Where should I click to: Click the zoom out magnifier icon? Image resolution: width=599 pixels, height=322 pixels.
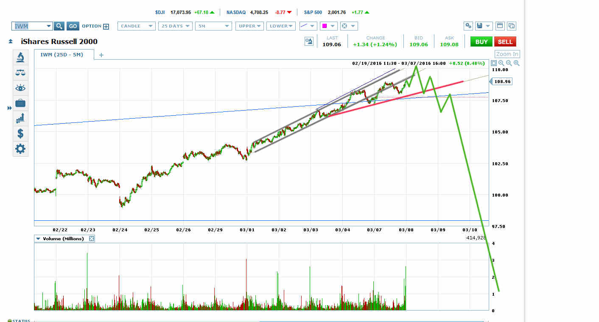pos(509,63)
